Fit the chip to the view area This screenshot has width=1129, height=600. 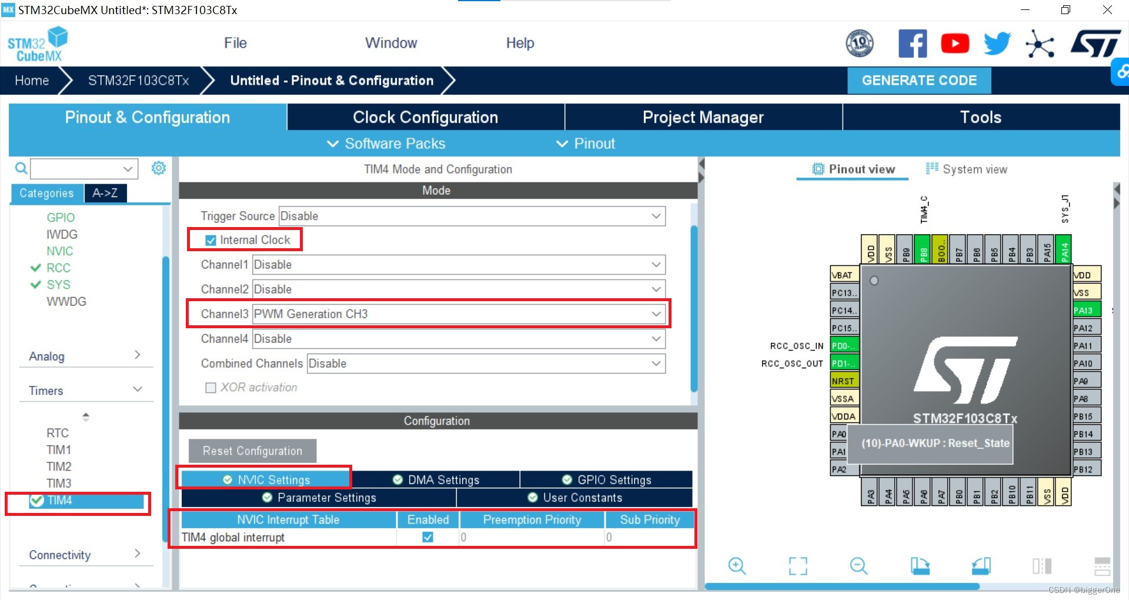coord(798,566)
